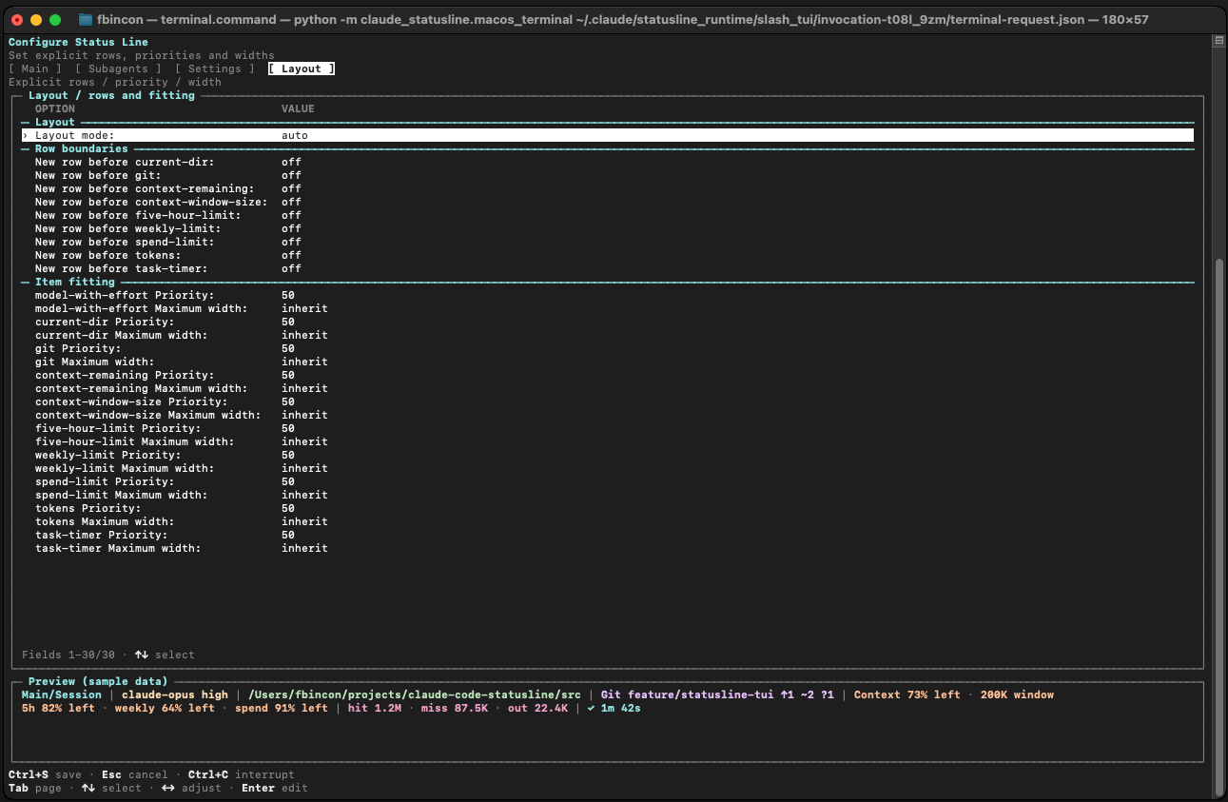Viewport: 1228px width, 802px height.
Task: Click the Ctrl+S save hint
Action: [x=45, y=774]
